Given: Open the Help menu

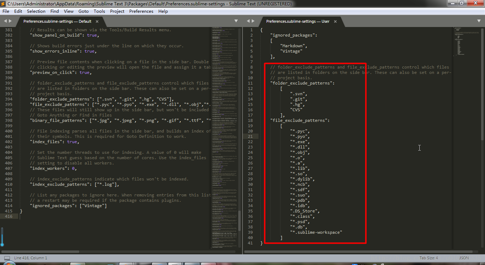Looking at the screenshot, I should click(x=163, y=11).
